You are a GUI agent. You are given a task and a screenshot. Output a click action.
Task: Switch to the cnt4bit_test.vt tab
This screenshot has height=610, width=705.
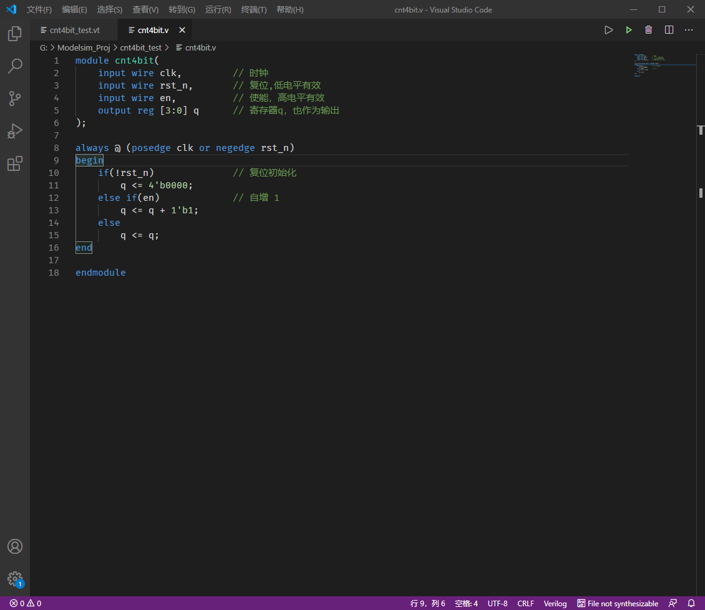[x=74, y=30]
